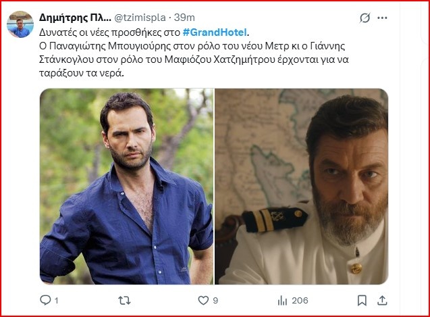Open the view analytics bar chart icon
Viewport: 430px width, 317px height.
pos(282,299)
